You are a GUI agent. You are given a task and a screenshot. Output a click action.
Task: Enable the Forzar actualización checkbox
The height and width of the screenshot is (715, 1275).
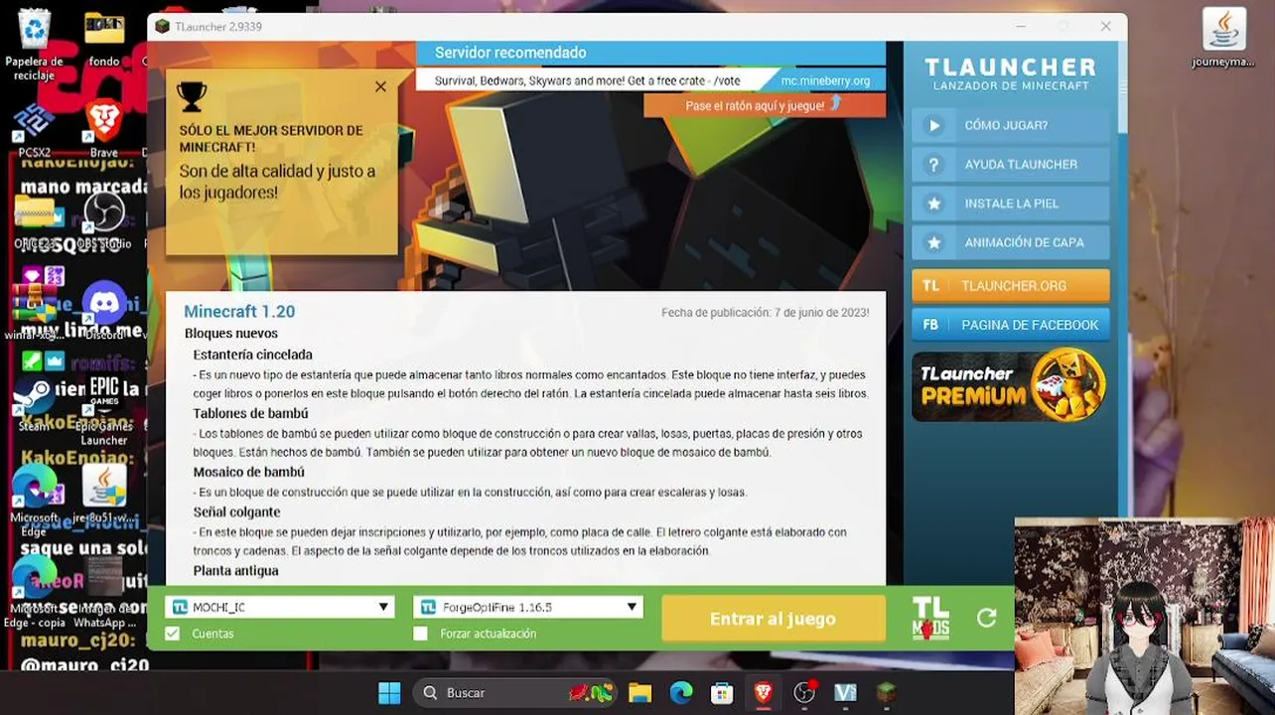pyautogui.click(x=421, y=634)
